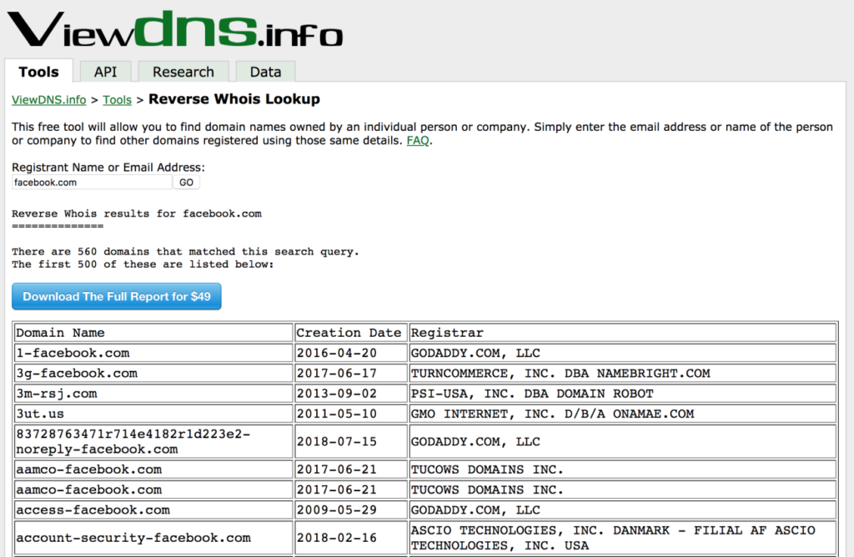Focus the Registrant Name or Email field

tap(92, 183)
